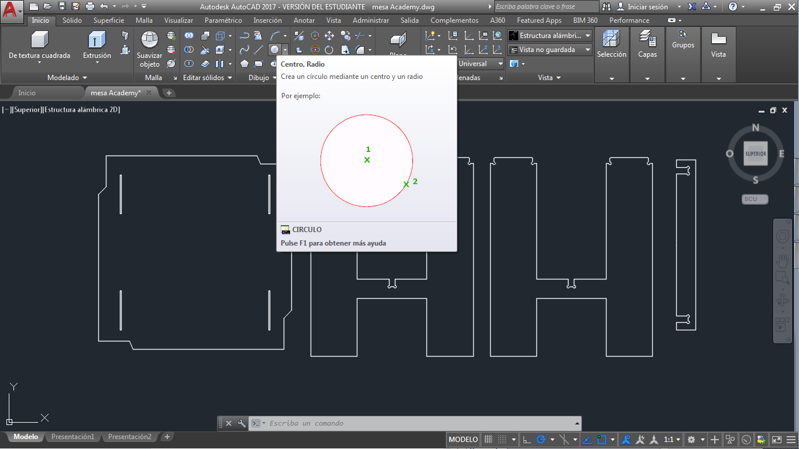Viewport: 799px width, 449px height.
Task: Click Iniciar sesión to sign in
Action: 648,6
